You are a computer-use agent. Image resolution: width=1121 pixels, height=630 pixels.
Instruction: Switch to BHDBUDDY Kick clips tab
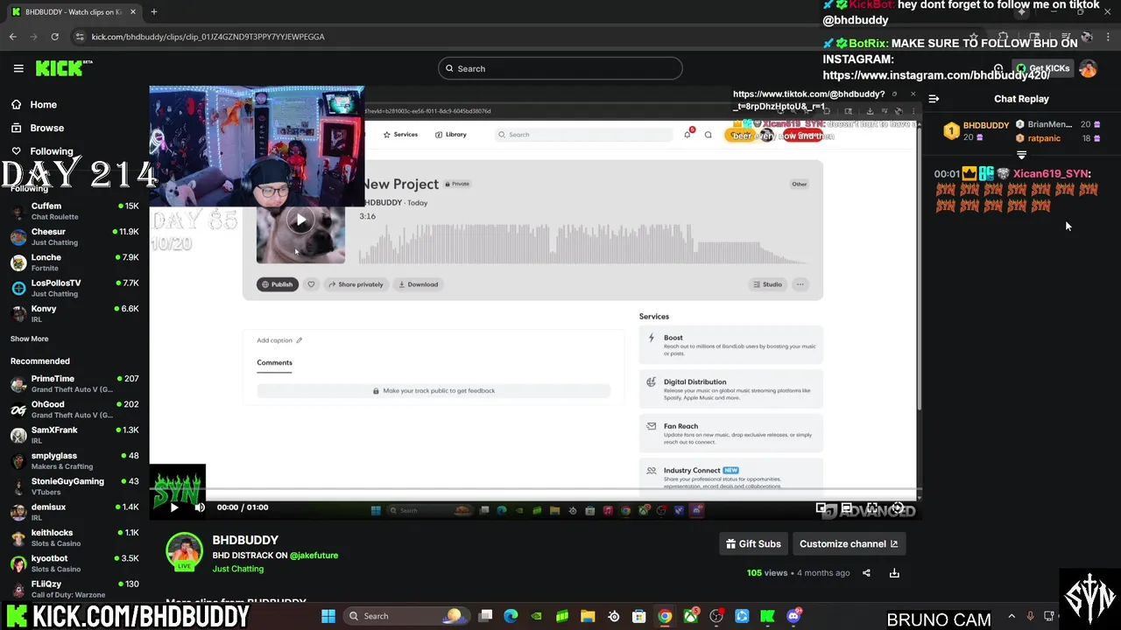(74, 12)
